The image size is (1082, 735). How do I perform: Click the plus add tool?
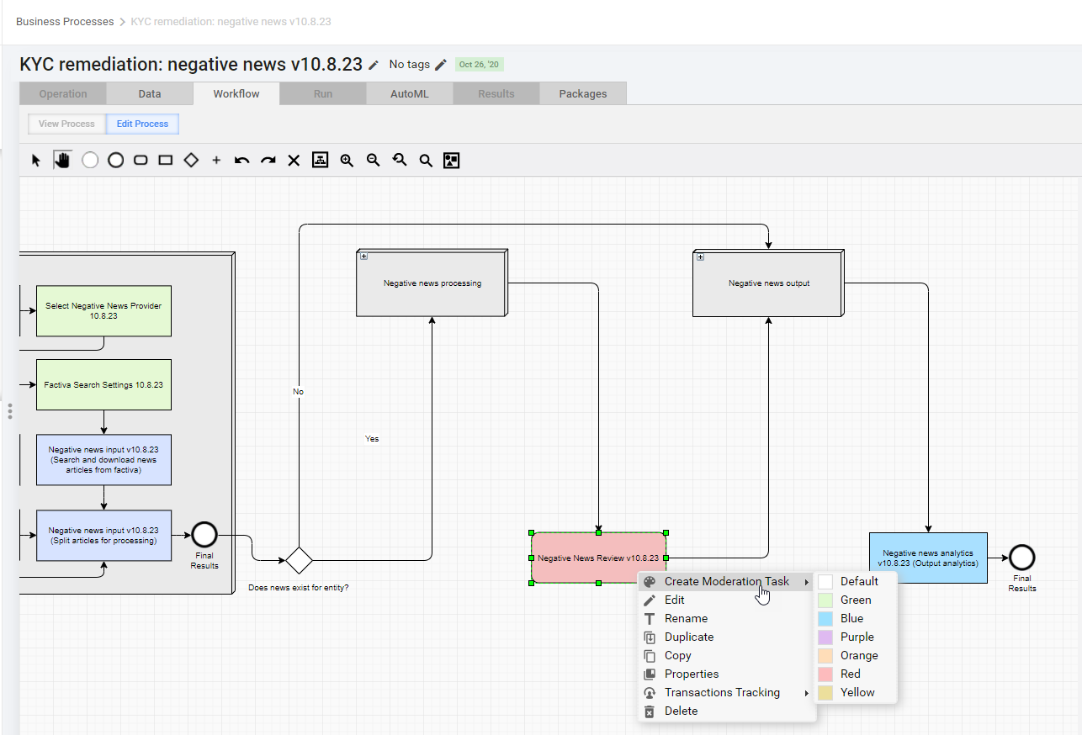tap(216, 160)
